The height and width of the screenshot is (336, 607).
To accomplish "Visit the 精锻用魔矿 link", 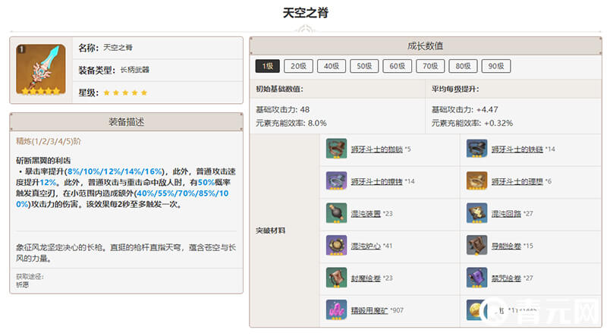I will click(370, 310).
